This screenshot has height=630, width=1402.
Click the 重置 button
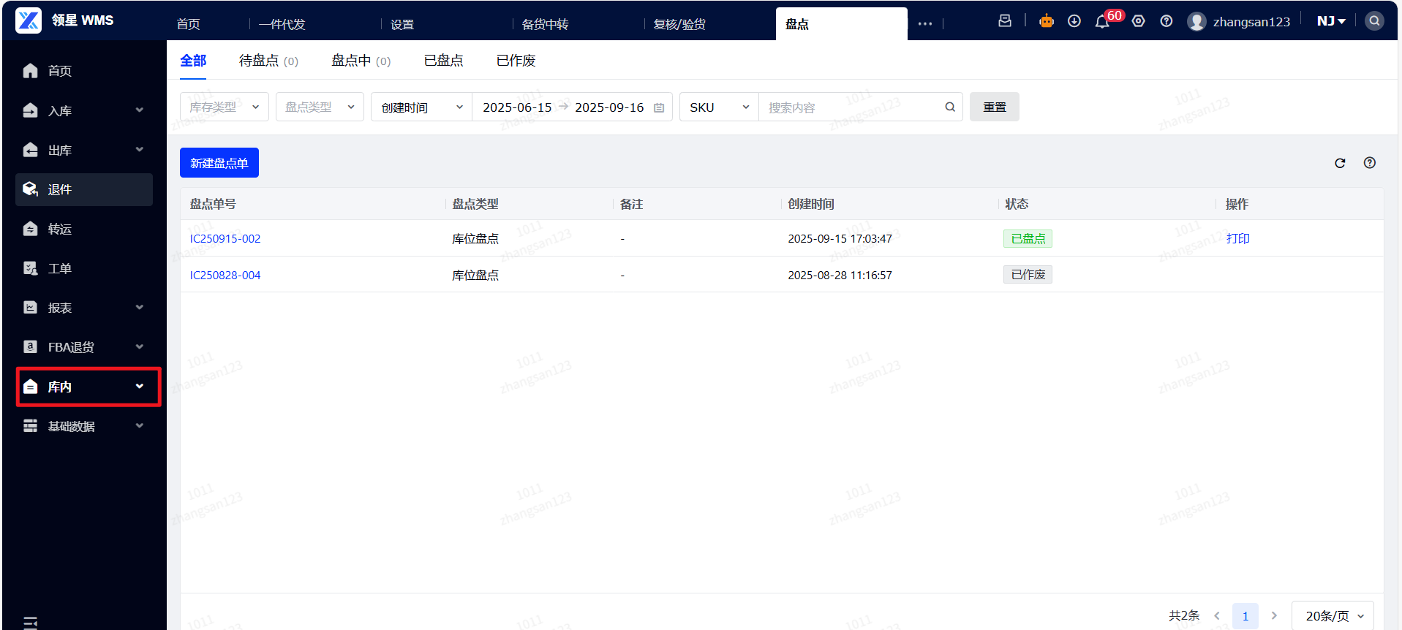995,107
